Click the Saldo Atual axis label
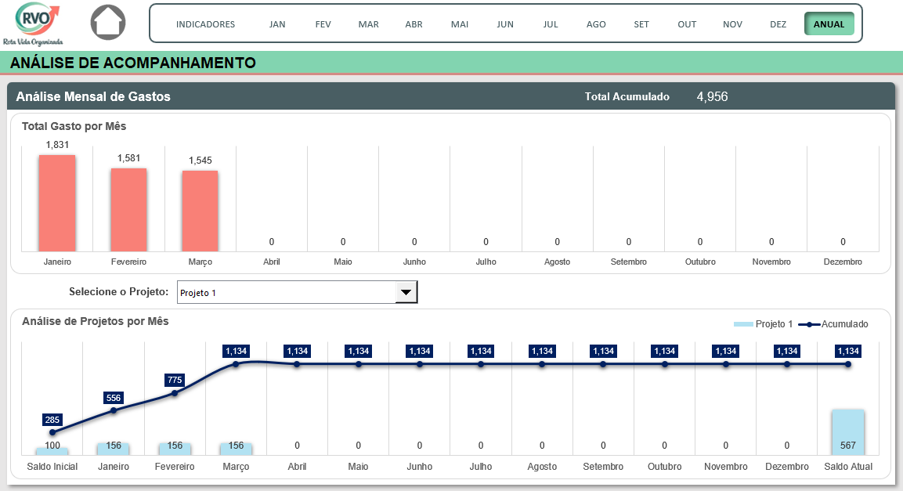The height and width of the screenshot is (491, 903). [847, 466]
